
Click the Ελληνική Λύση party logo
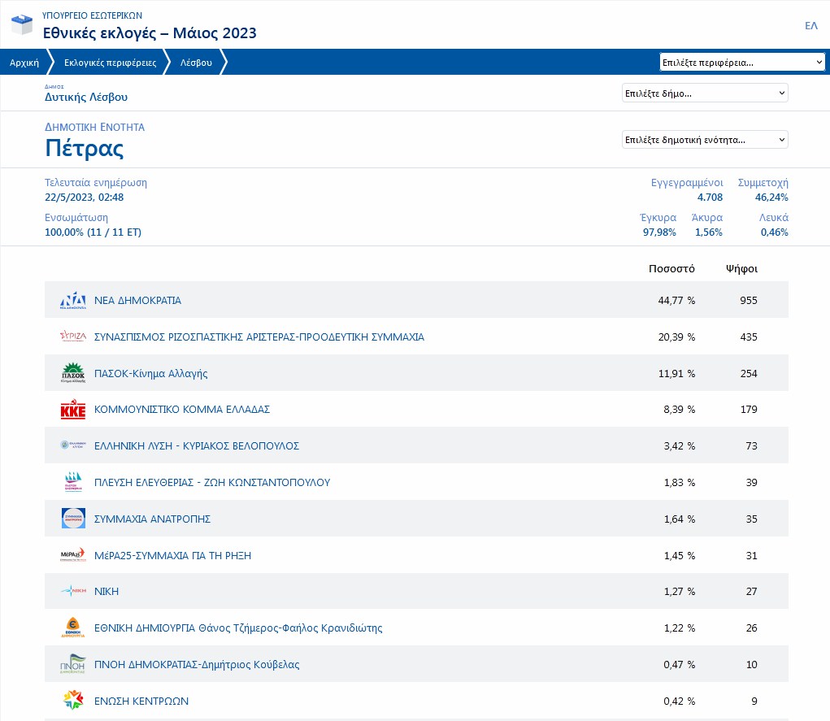point(73,445)
